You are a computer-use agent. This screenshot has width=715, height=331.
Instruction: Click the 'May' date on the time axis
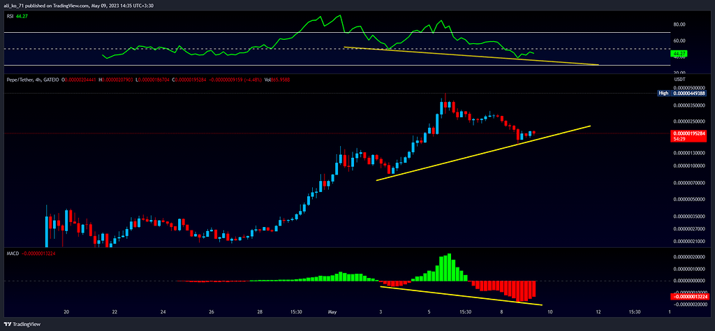(332, 312)
